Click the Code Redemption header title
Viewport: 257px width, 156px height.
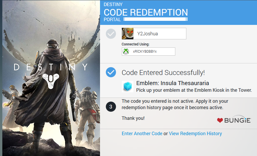146,12
